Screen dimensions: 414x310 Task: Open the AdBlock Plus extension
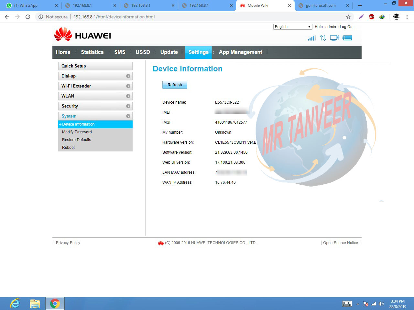point(372,17)
